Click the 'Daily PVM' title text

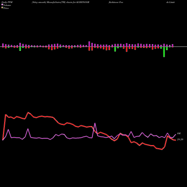coord(7,2)
